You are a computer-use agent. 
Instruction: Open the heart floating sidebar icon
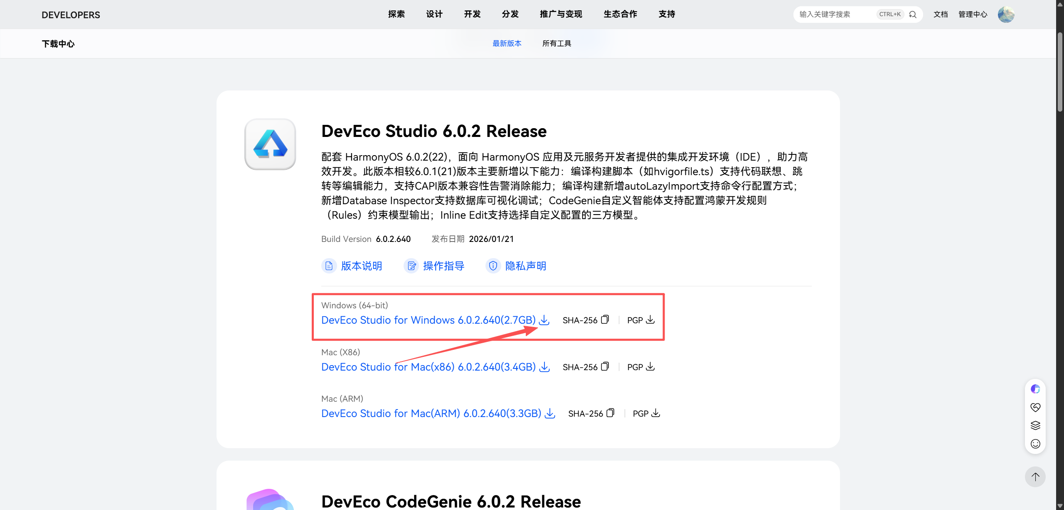point(1035,407)
